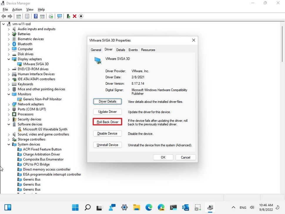
Task: Click the Back navigation arrow in the toolbar
Action: pos(4,16)
